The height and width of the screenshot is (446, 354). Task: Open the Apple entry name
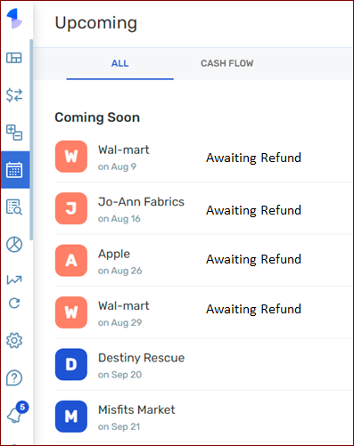114,255
